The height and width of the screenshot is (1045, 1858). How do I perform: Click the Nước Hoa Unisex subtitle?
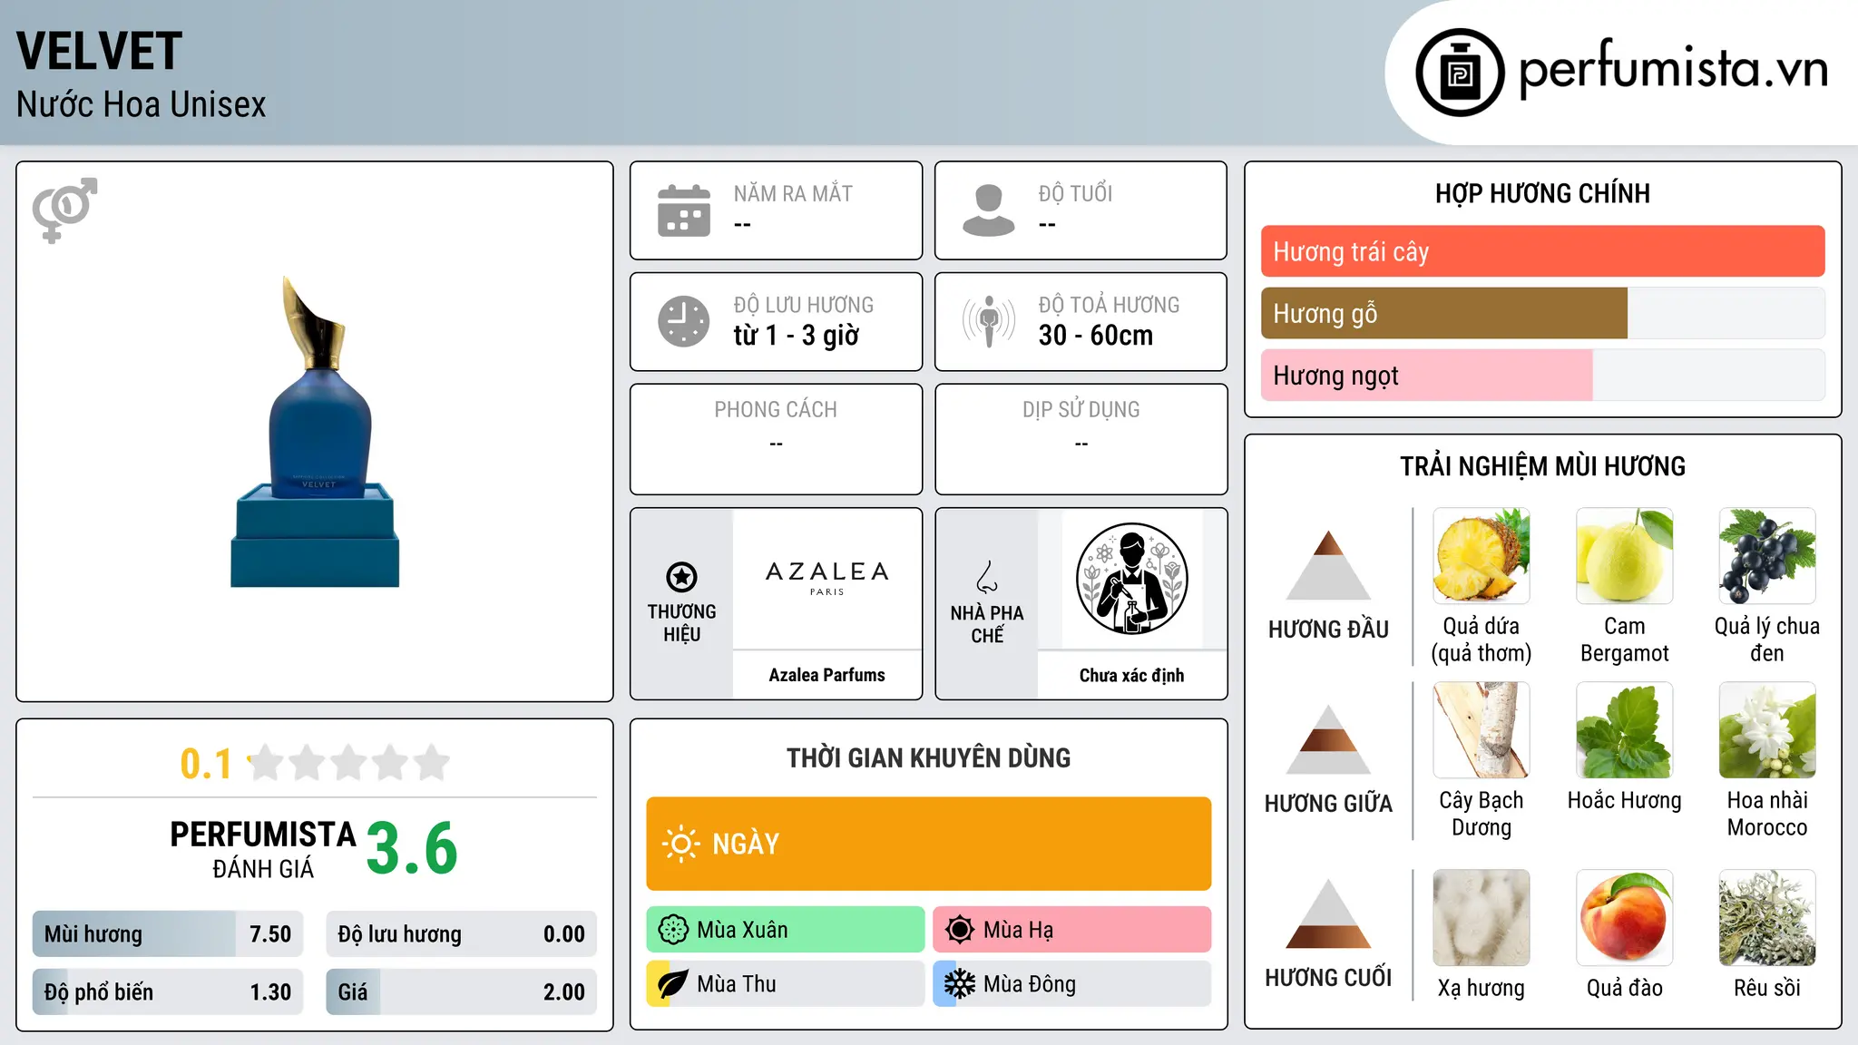coord(142,104)
